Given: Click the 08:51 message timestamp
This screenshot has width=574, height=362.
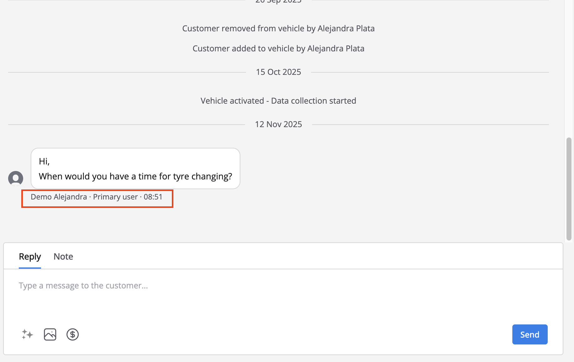Looking at the screenshot, I should tap(153, 197).
